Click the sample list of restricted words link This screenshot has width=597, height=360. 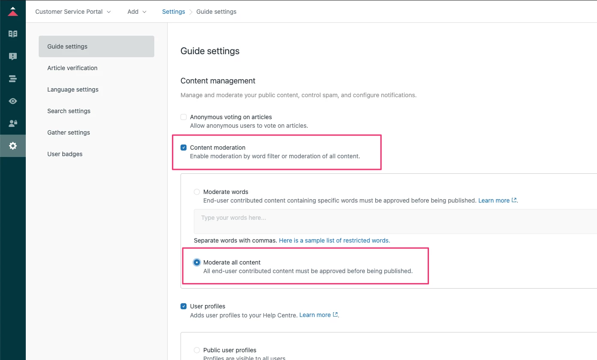(x=334, y=240)
